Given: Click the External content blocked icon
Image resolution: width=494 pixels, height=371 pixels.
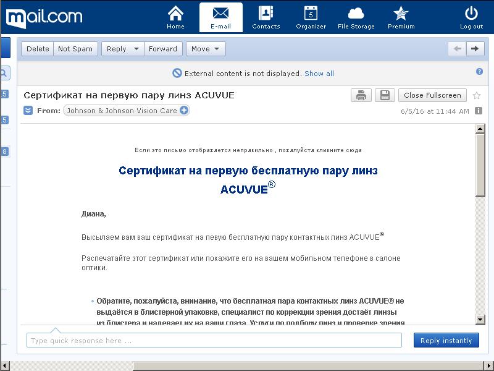Looking at the screenshot, I should pyautogui.click(x=177, y=73).
